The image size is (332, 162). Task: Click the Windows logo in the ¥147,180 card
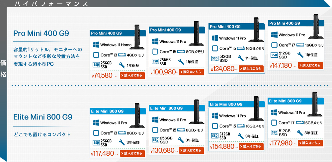(275, 35)
